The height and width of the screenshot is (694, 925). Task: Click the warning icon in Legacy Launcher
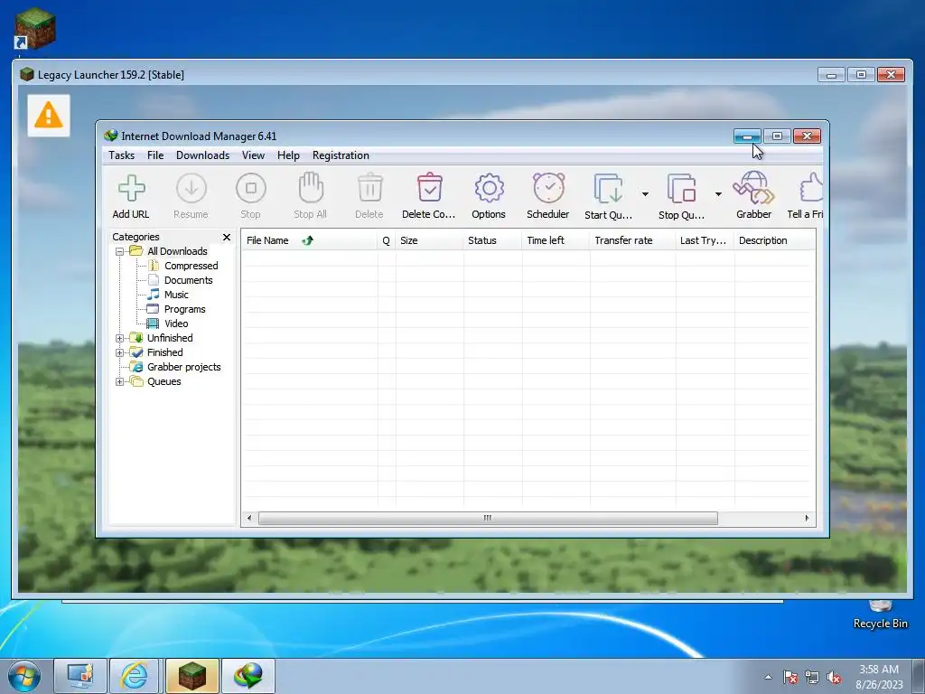[x=49, y=115]
